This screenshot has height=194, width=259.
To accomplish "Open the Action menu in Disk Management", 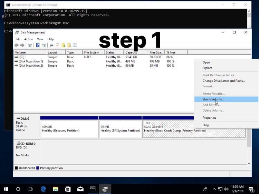I will 29,39.
